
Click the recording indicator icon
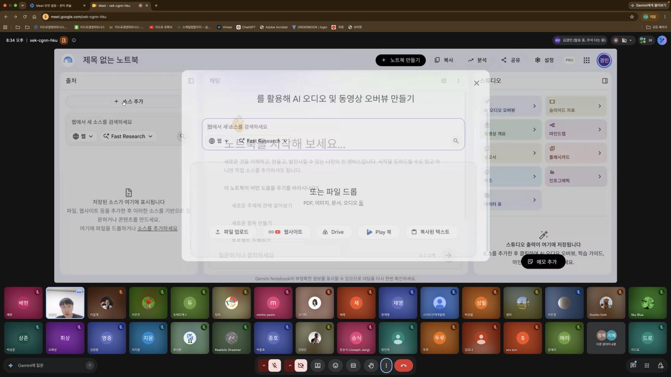click(616, 40)
